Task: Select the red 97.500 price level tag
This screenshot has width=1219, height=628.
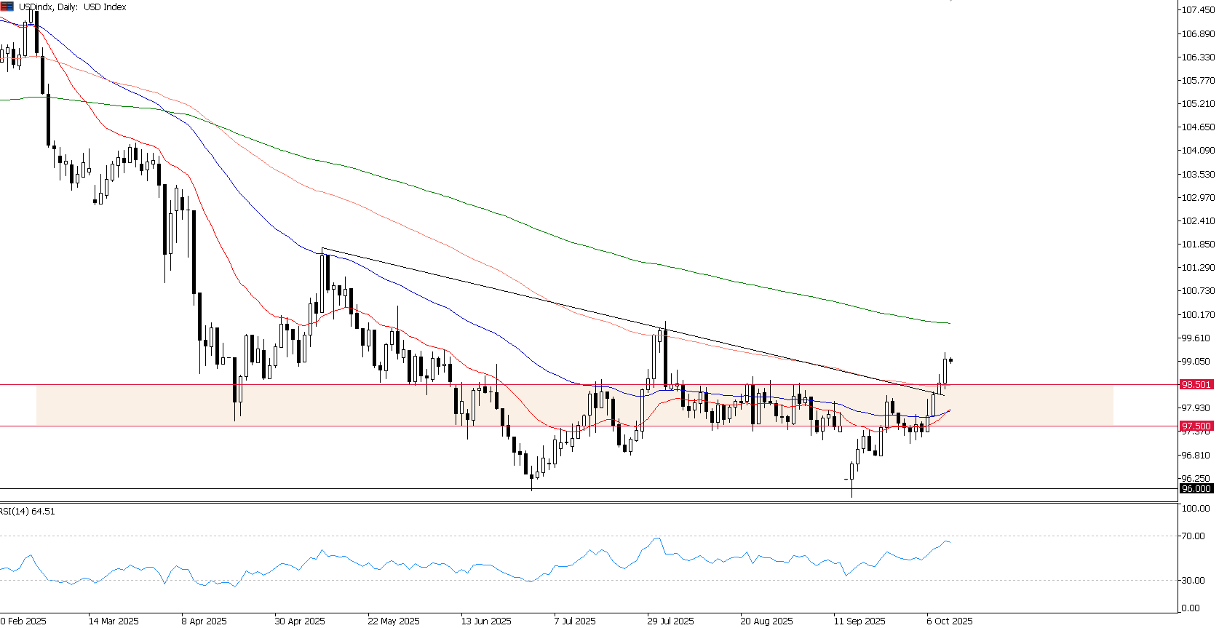Action: [1196, 426]
